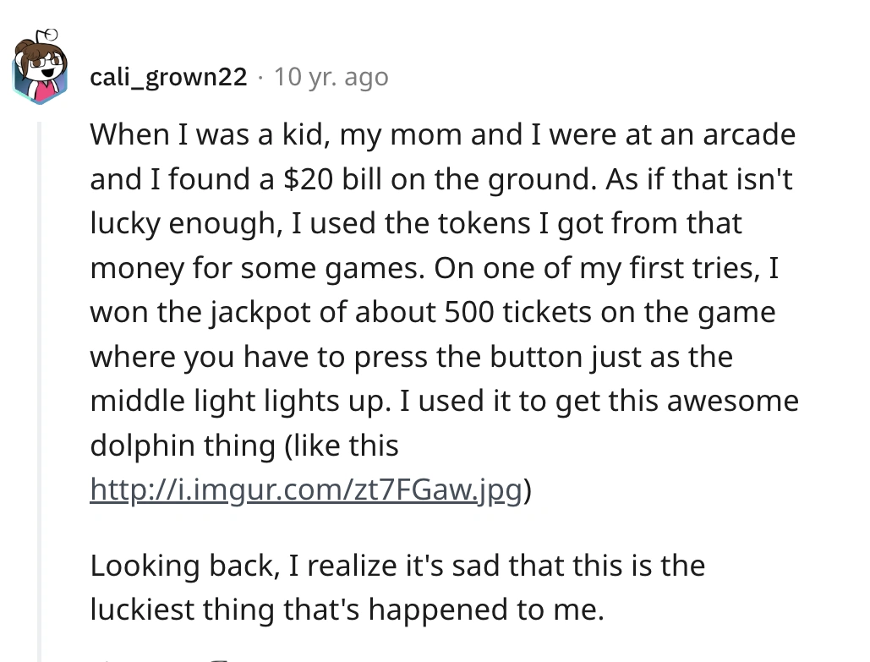Viewport: 870px width, 662px height.
Task: Click the word "awesome" in the comment
Action: (x=733, y=401)
